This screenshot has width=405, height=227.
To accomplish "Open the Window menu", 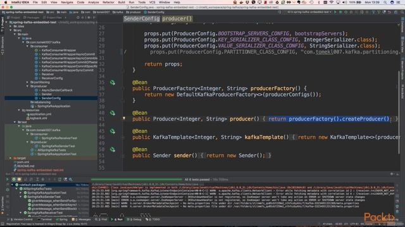I will [165, 3].
